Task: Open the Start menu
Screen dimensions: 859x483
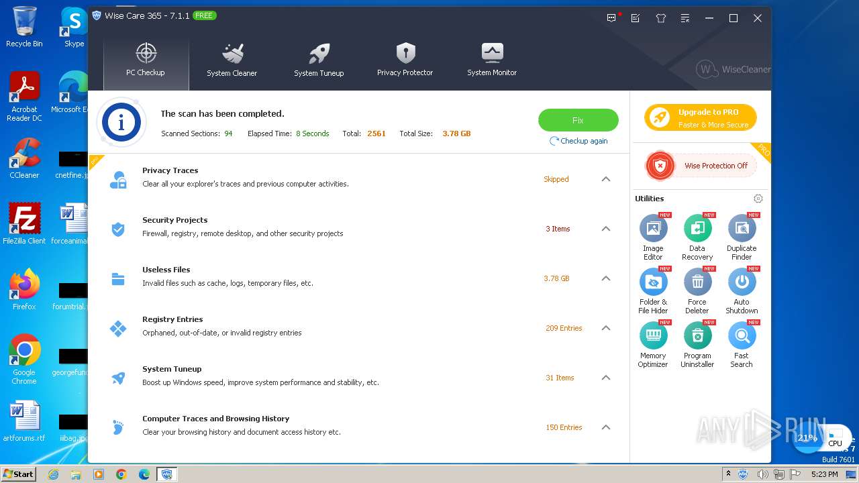Action: (x=19, y=474)
